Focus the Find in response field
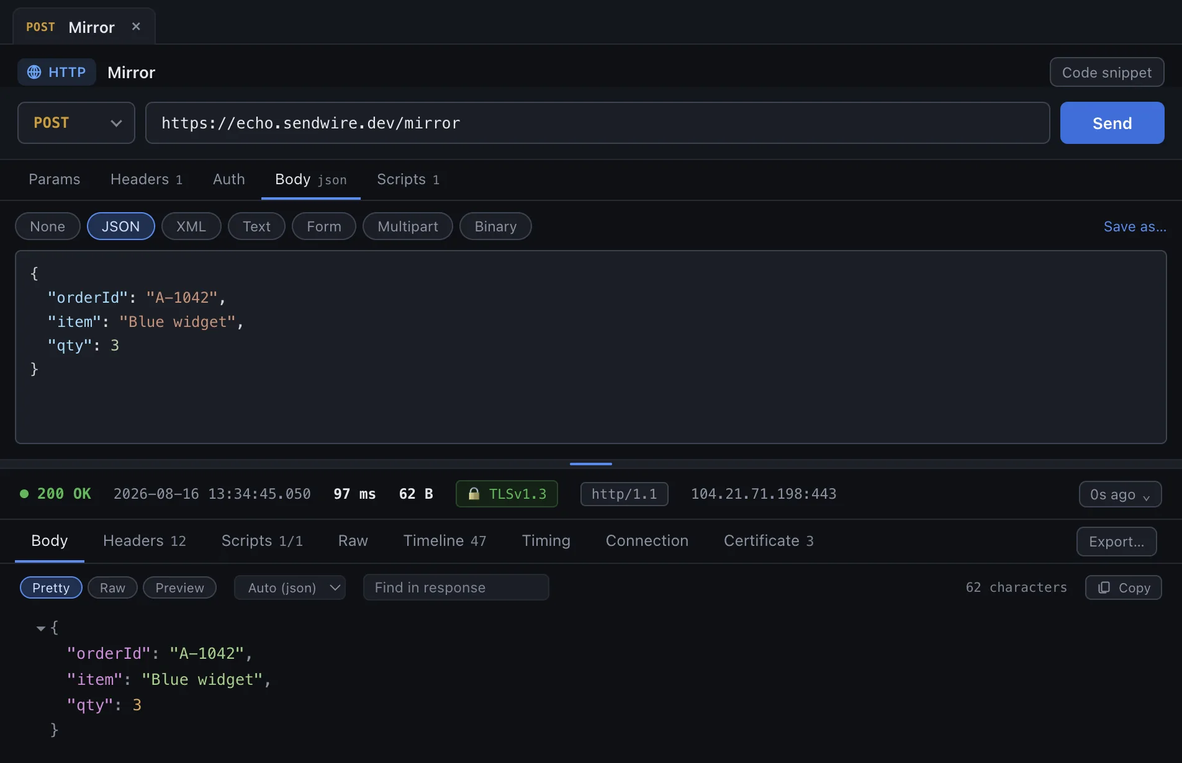The width and height of the screenshot is (1182, 763). click(456, 587)
